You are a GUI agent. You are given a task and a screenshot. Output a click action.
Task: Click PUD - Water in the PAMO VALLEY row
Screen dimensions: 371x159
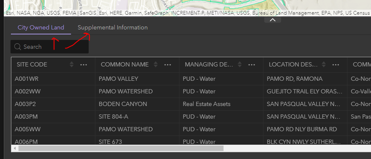point(221,79)
